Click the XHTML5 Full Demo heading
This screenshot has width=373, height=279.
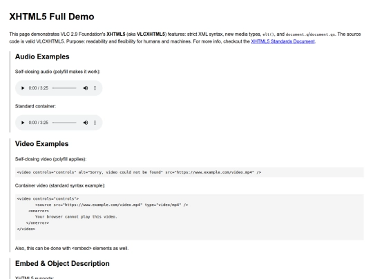click(x=52, y=17)
